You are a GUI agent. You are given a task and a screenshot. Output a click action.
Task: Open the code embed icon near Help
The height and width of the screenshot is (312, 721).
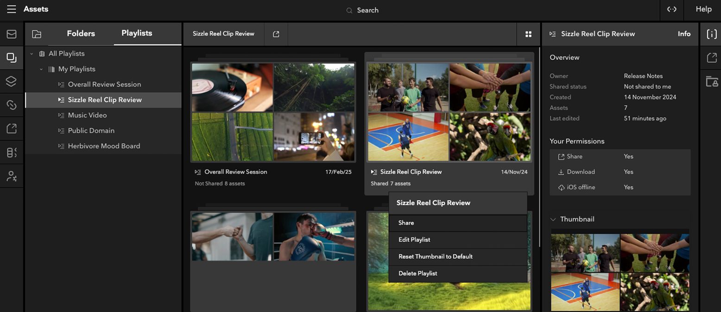pos(671,9)
